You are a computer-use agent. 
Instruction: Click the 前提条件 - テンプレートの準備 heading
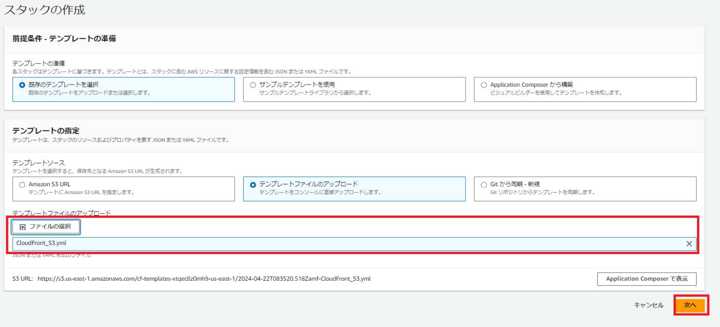[64, 39]
